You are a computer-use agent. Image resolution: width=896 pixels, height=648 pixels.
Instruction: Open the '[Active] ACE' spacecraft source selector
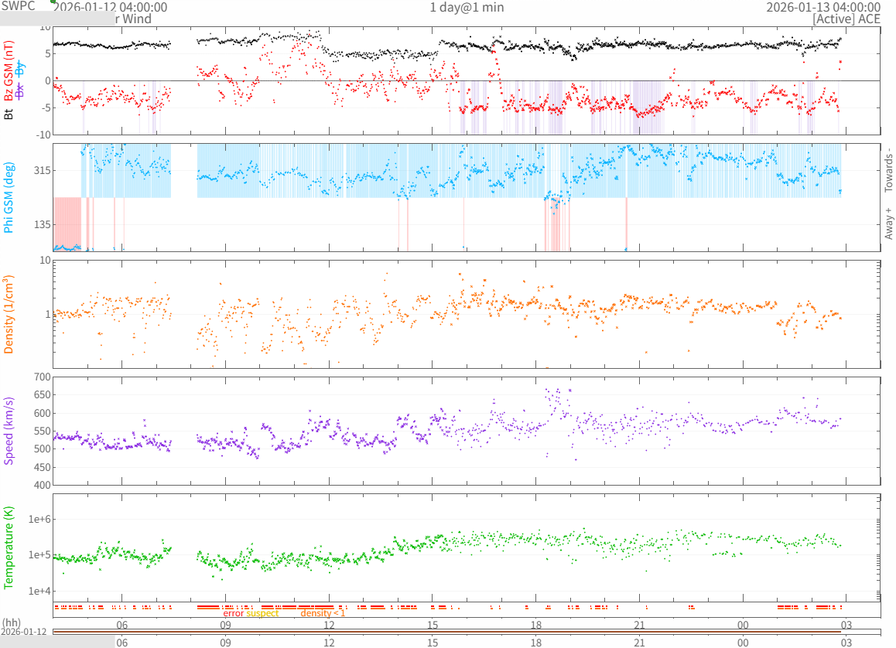(846, 19)
